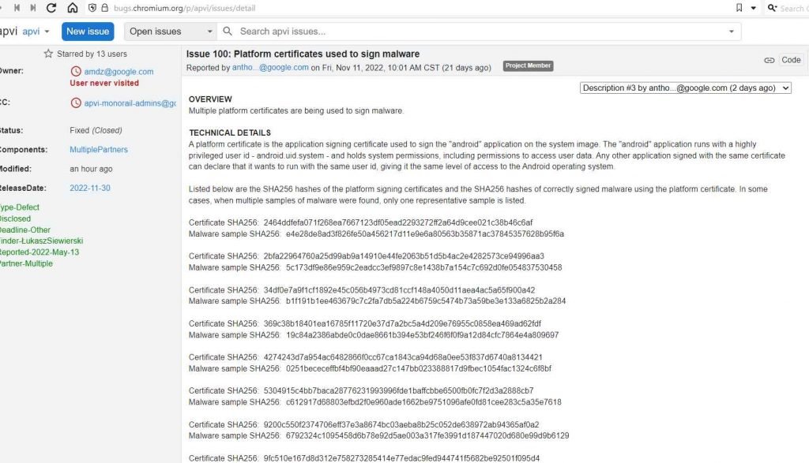This screenshot has width=809, height=463.
Task: Expand search options arrow in search bar
Action: 731,32
